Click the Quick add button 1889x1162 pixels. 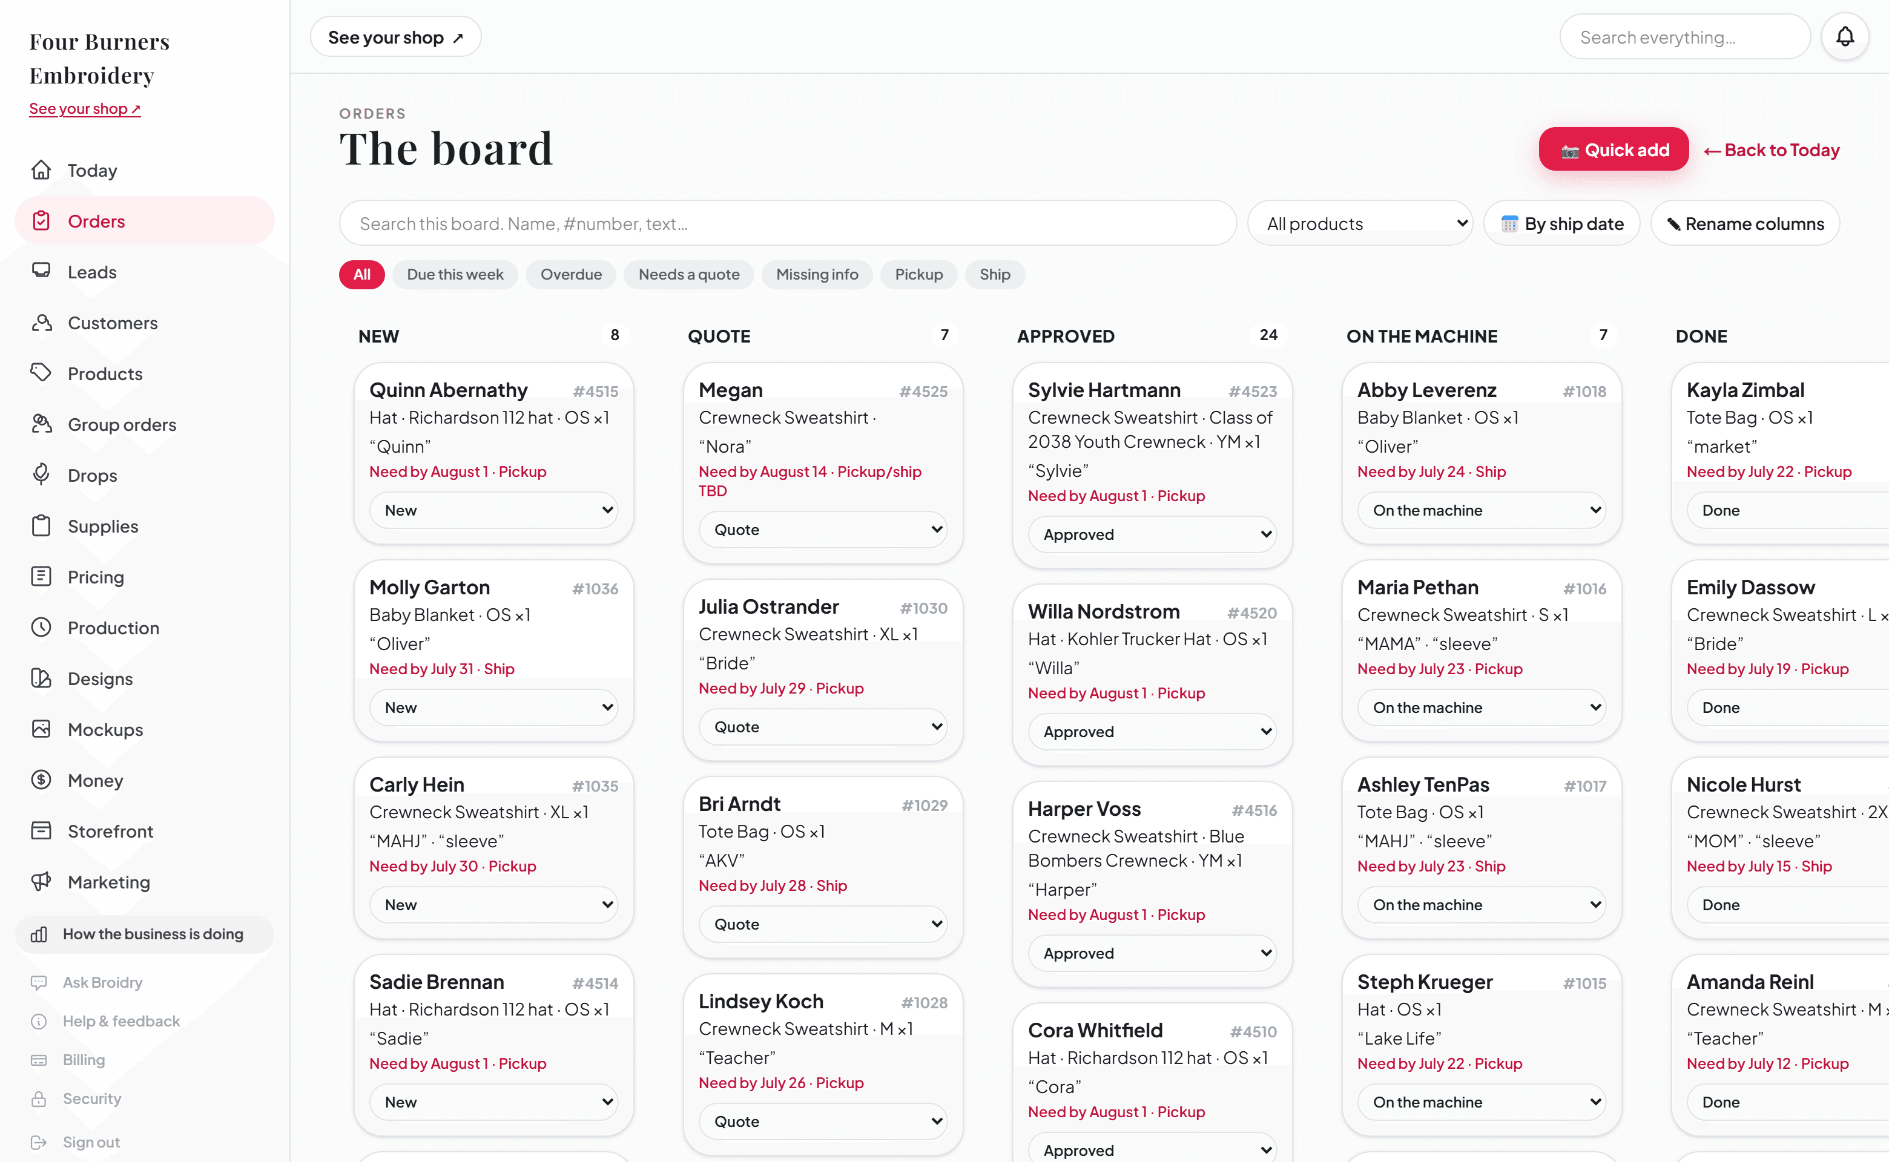(x=1613, y=149)
